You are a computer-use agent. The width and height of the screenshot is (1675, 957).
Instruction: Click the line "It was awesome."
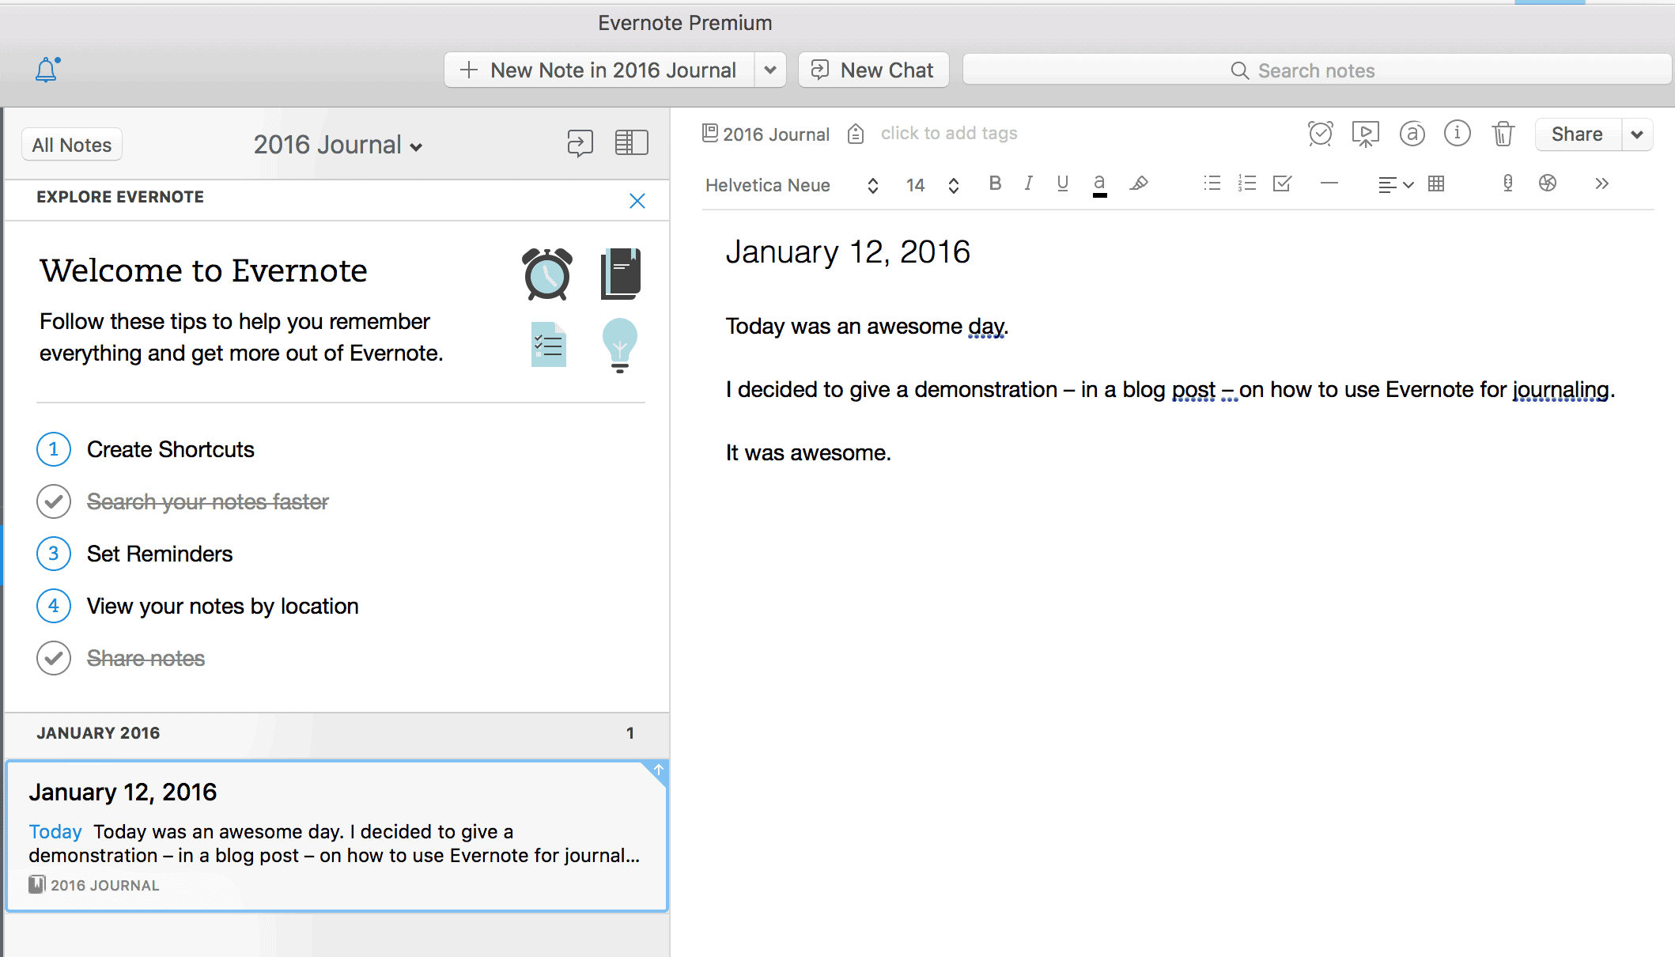pos(808,453)
